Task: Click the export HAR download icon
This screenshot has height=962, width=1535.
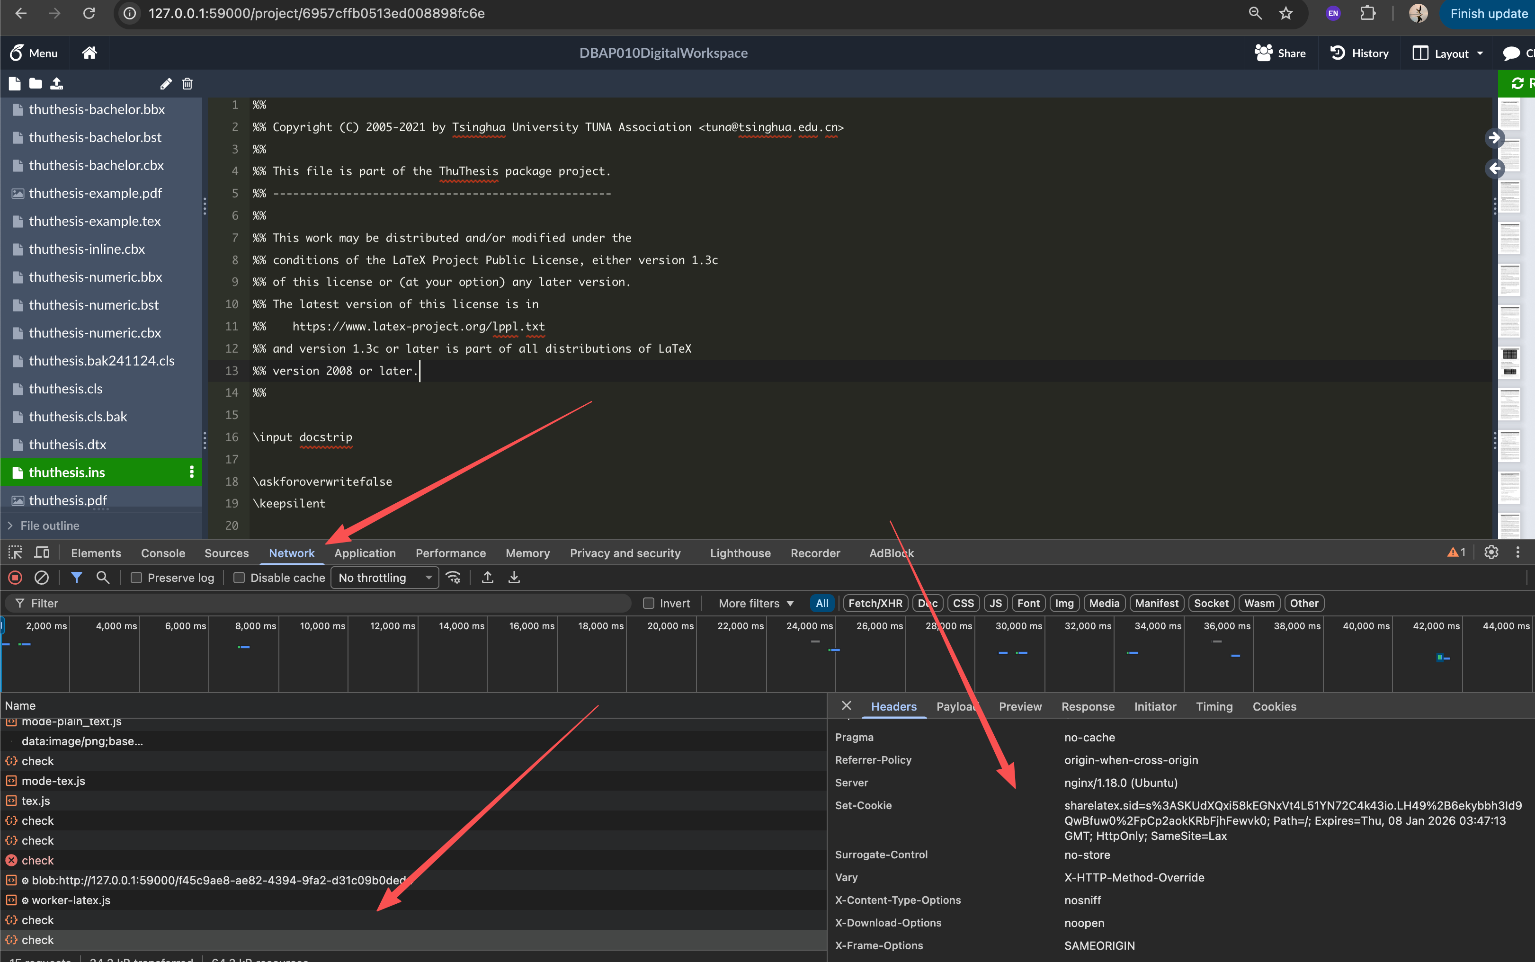Action: tap(514, 578)
